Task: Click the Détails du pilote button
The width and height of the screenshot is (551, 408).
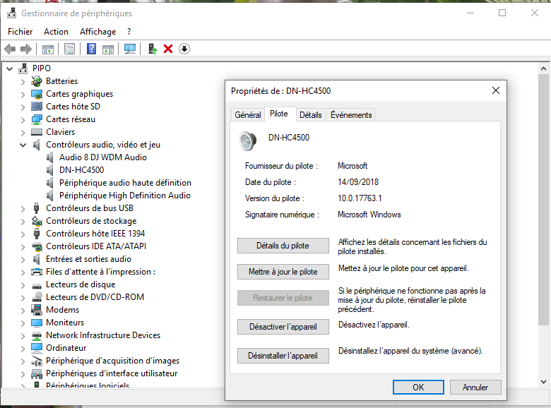Action: coord(283,246)
